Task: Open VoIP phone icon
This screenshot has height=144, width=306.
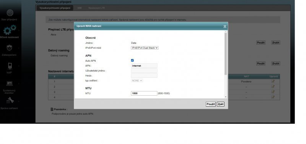Action: coord(10,66)
